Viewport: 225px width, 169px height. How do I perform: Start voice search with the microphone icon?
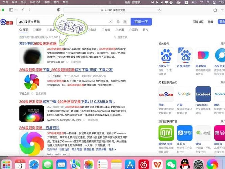(118, 22)
